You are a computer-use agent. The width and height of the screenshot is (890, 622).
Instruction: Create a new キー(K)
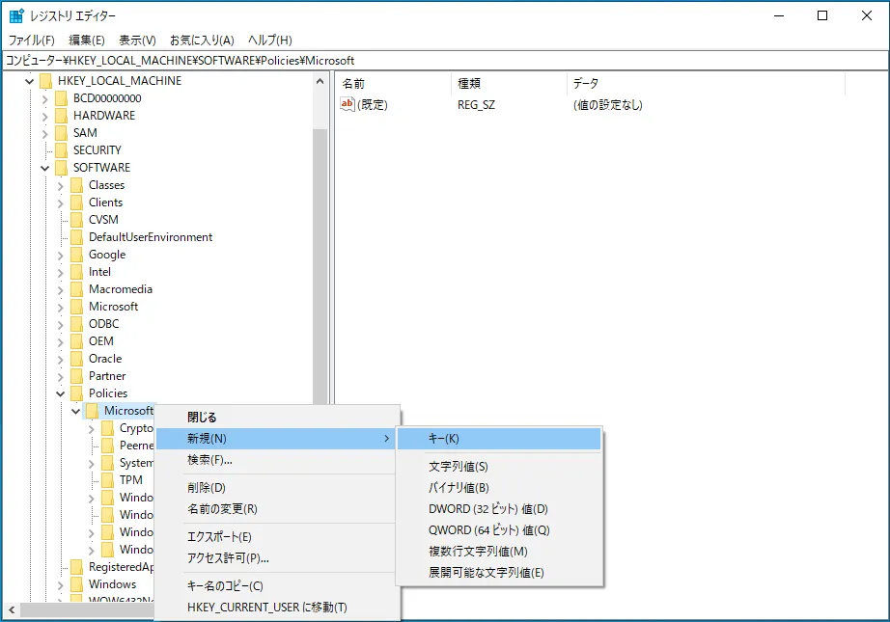click(x=499, y=439)
